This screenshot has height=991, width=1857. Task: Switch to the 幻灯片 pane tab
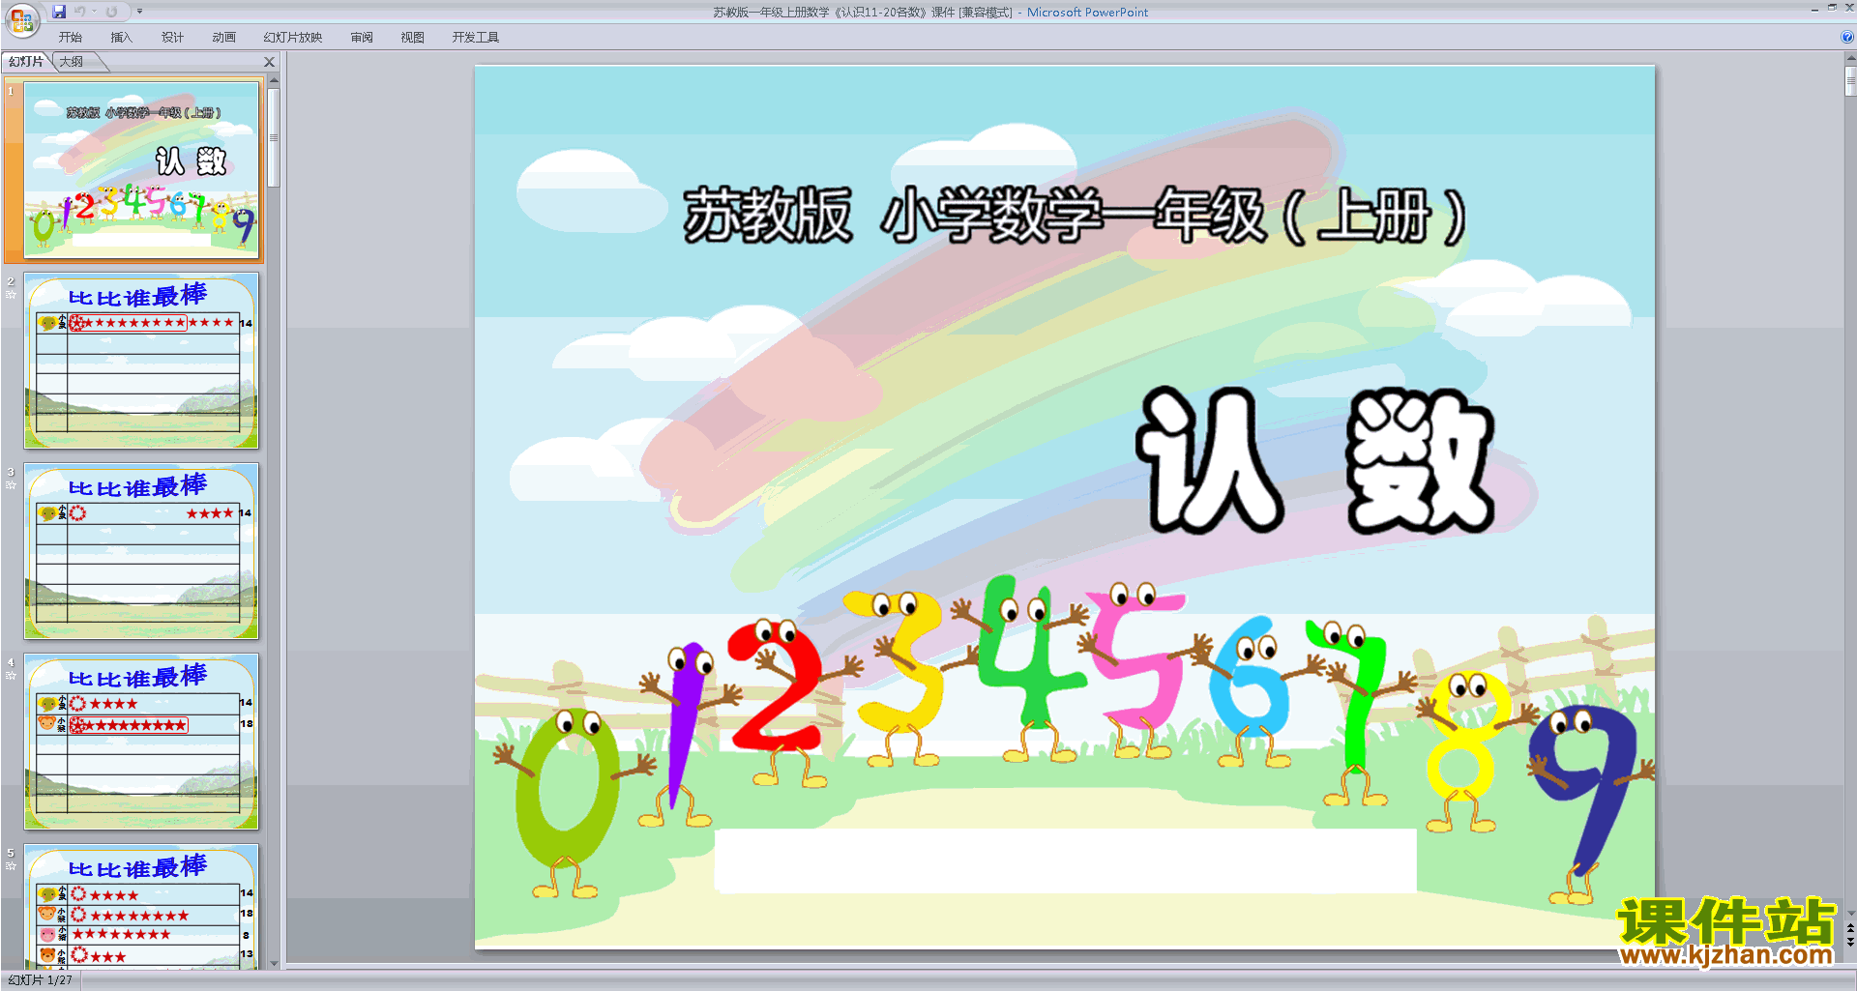[x=26, y=62]
